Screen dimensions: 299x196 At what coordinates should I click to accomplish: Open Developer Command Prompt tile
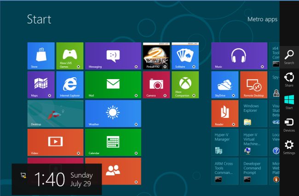coord(254,171)
